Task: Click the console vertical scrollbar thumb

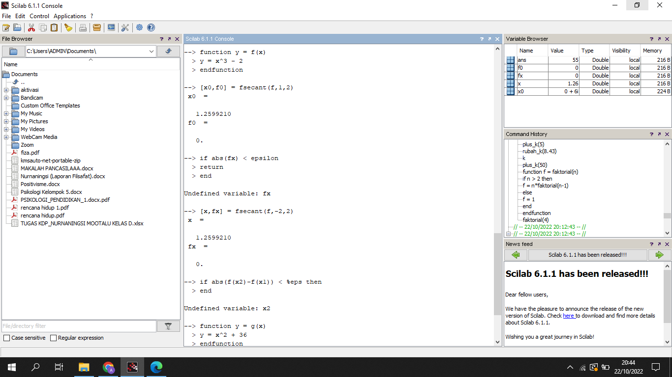Action: [497, 274]
